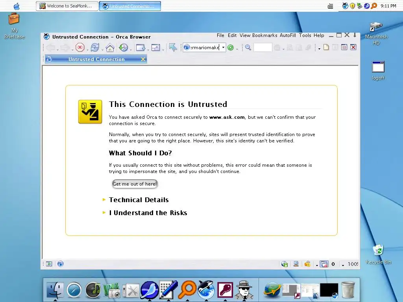Open the dropdown beside the Go button

(x=237, y=48)
